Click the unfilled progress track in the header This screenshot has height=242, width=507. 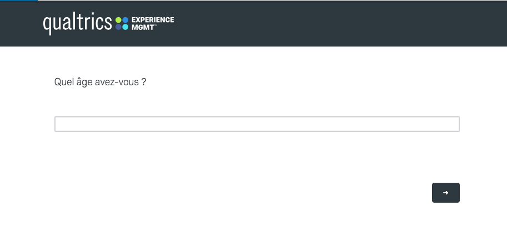272,1
